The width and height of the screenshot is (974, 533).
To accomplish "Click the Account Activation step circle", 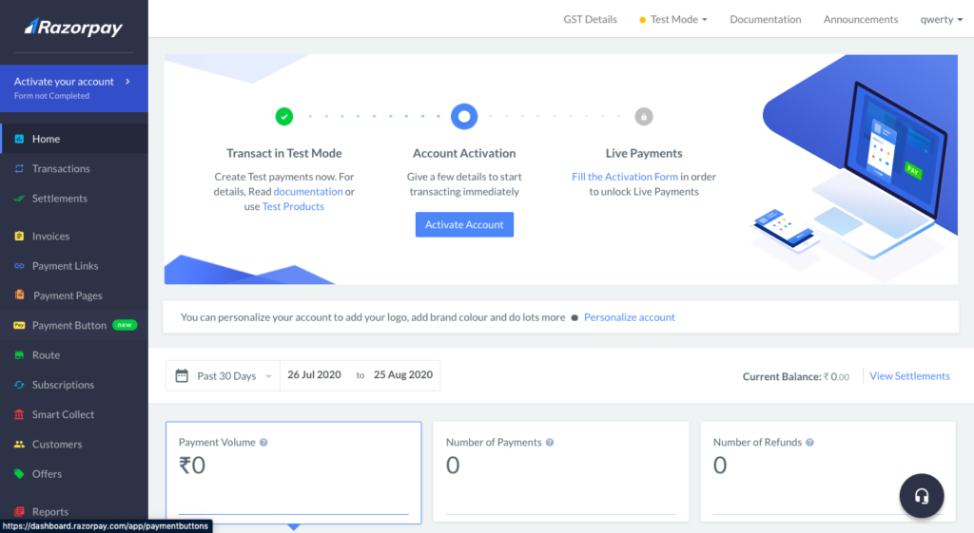I will click(x=464, y=116).
